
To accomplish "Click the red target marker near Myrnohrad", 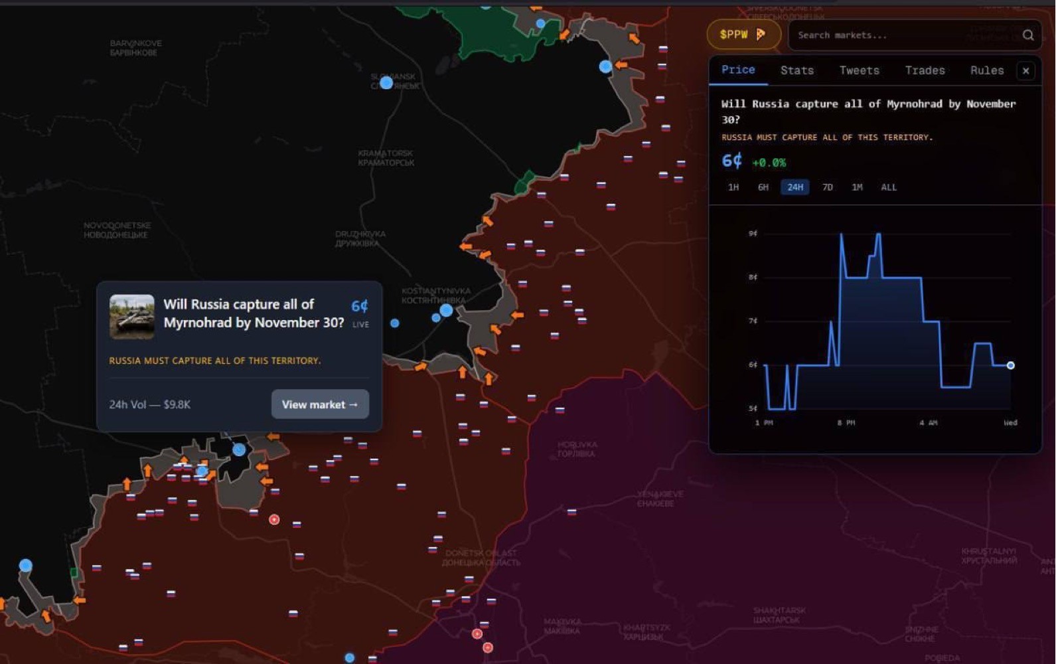I will (x=274, y=519).
